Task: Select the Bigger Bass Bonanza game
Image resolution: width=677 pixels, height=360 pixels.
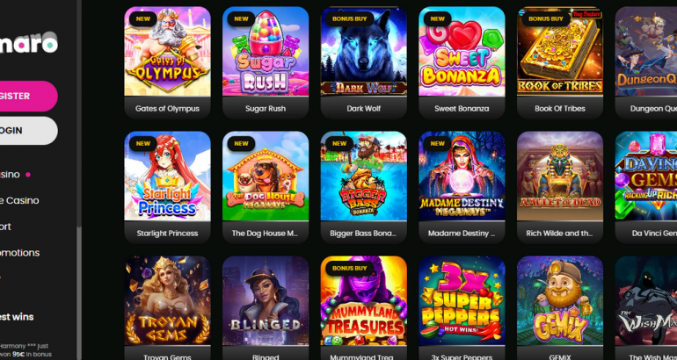Action: (363, 188)
